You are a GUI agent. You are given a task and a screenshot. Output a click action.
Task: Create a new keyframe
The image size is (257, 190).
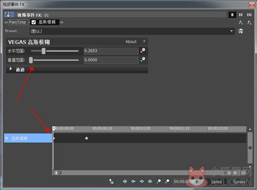pyautogui.click(x=159, y=181)
